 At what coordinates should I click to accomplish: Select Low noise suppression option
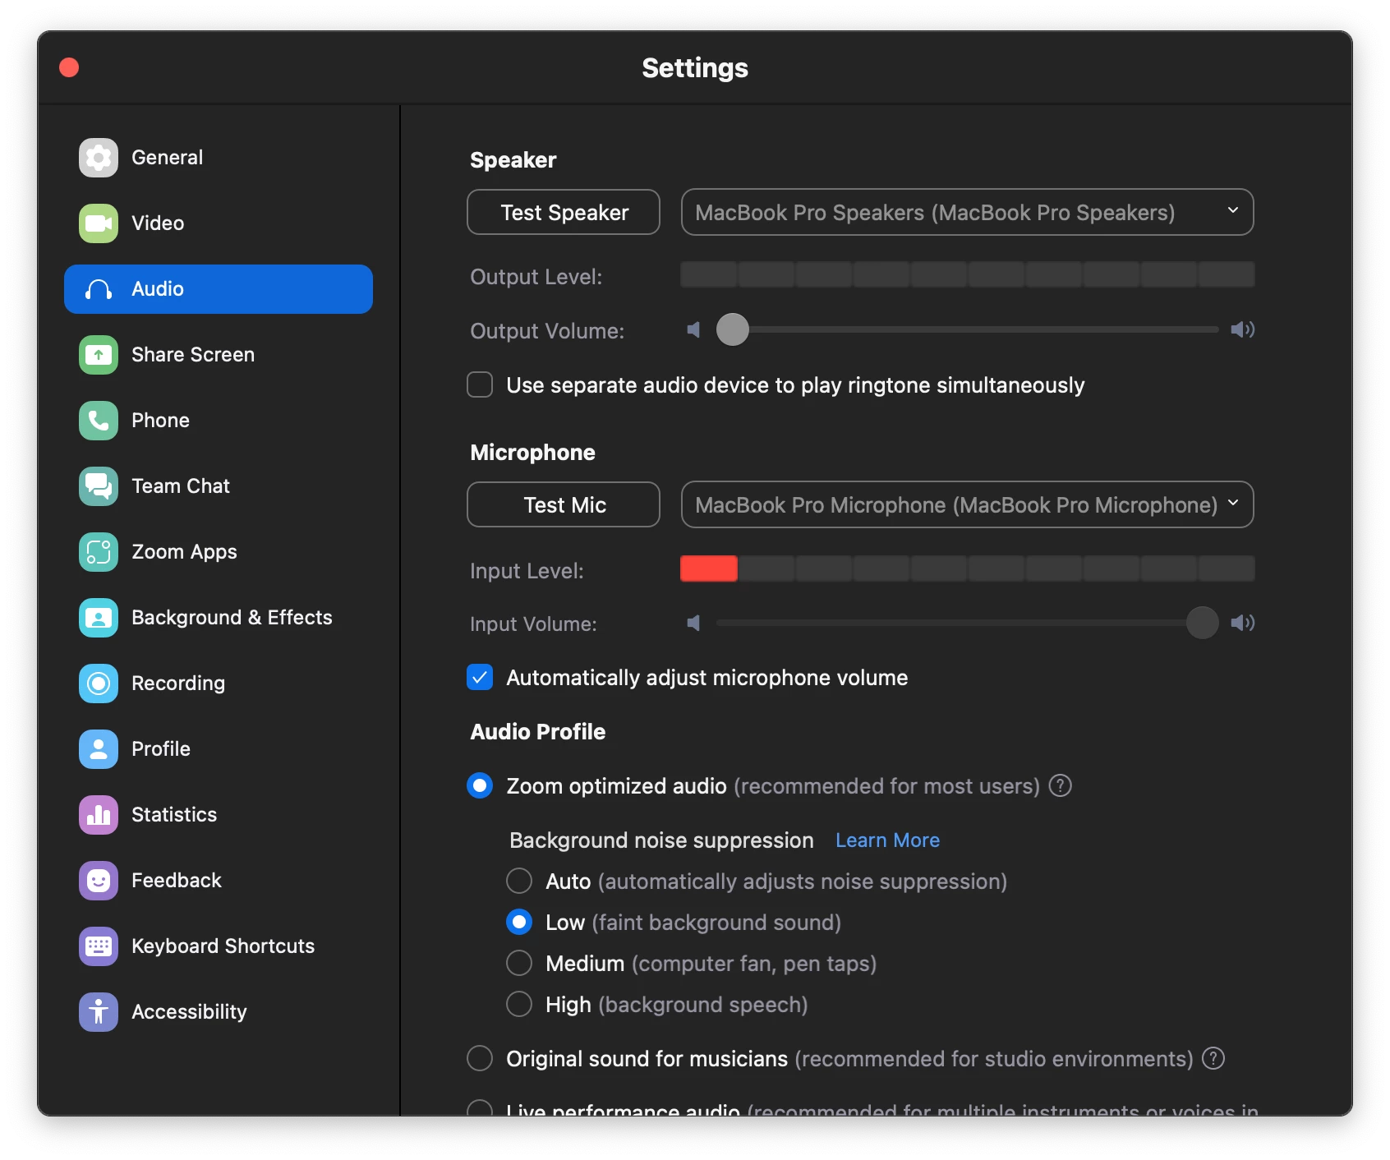point(519,923)
